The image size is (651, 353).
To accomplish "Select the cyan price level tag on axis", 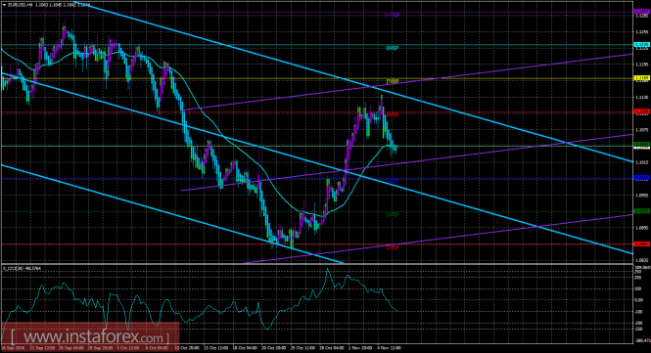I will click(x=641, y=44).
